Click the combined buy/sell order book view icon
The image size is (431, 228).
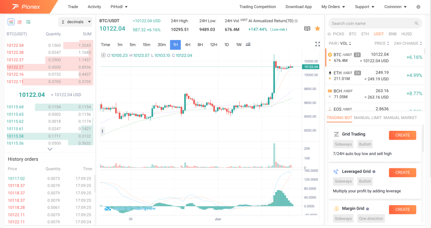click(x=11, y=22)
